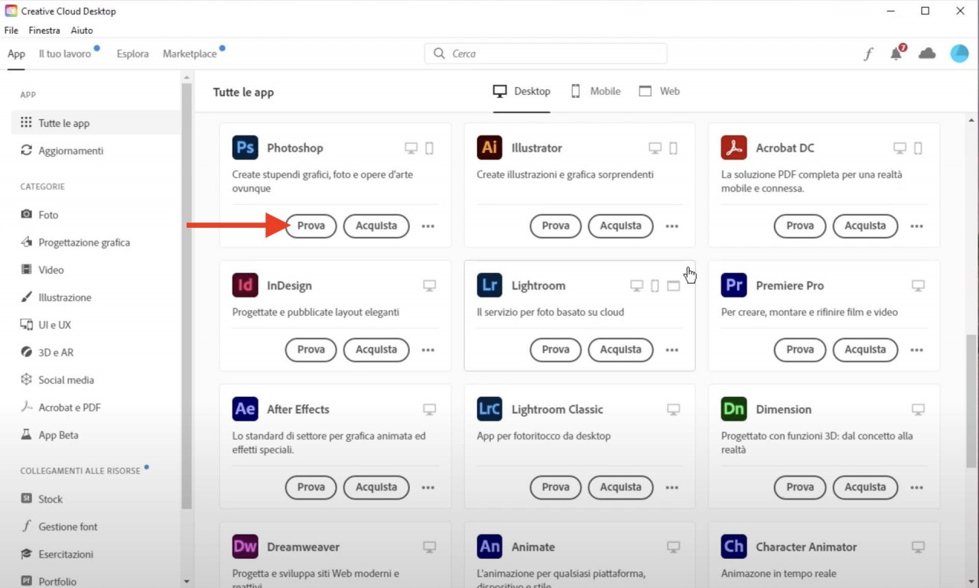Click Acquista for Photoshop

(x=376, y=226)
